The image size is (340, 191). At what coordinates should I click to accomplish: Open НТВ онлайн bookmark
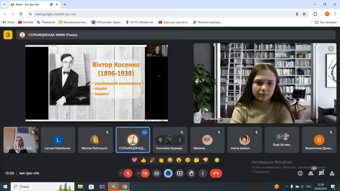tap(107, 22)
